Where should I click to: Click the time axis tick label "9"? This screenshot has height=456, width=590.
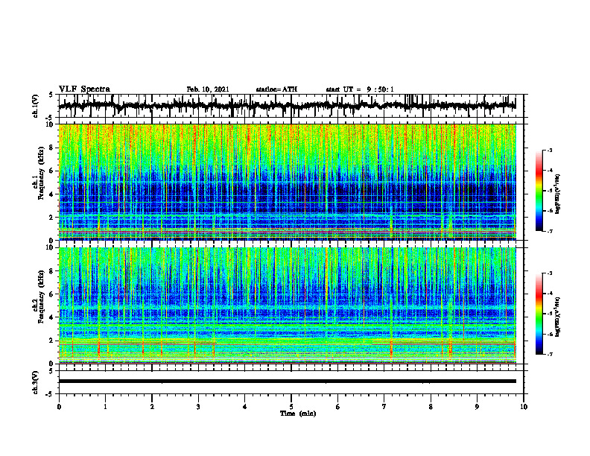[477, 407]
